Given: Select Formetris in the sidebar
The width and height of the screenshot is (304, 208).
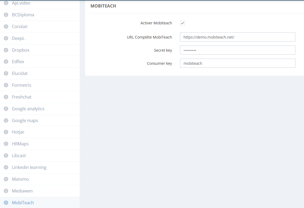Looking at the screenshot, I should point(21,85).
